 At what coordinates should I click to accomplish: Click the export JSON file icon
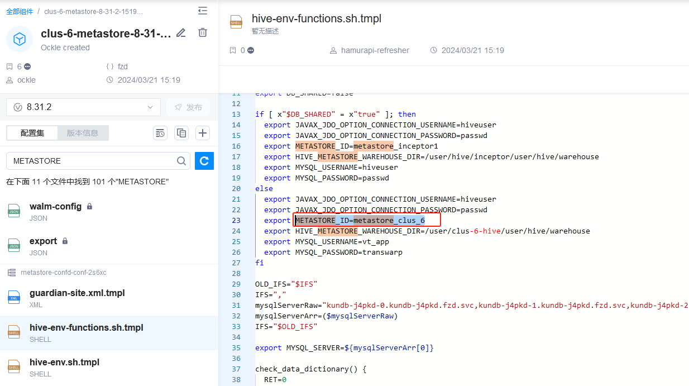coord(13,246)
